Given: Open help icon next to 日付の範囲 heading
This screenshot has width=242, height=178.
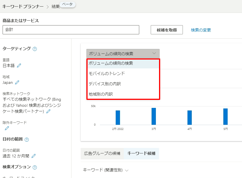Looking at the screenshot, I should click(x=27, y=140).
